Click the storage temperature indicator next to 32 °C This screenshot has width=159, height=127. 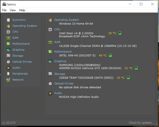tap(128, 77)
